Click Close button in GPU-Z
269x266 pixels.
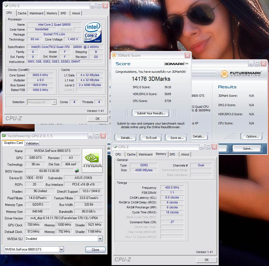pyautogui.click(x=95, y=250)
